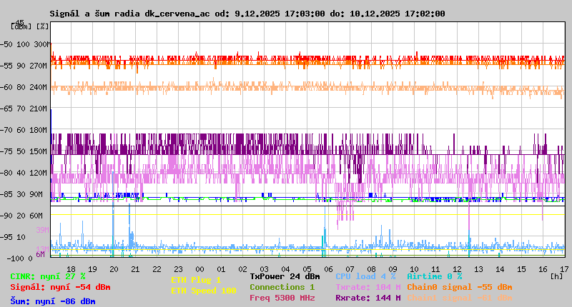Click hour 06 on the time axis

(x=328, y=268)
